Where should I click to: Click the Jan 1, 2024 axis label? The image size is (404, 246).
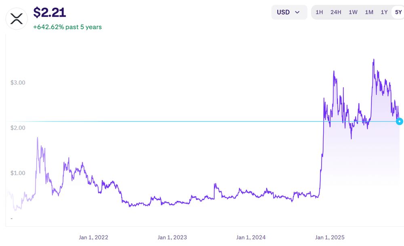[x=251, y=237]
